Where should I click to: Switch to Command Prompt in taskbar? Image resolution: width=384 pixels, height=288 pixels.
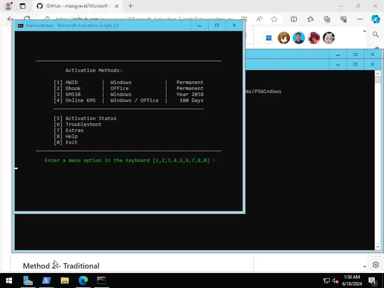pos(101,280)
